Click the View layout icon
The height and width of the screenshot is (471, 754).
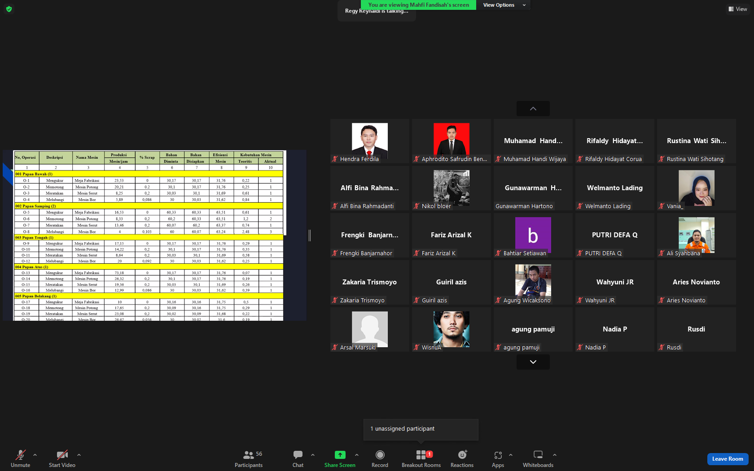(x=731, y=9)
